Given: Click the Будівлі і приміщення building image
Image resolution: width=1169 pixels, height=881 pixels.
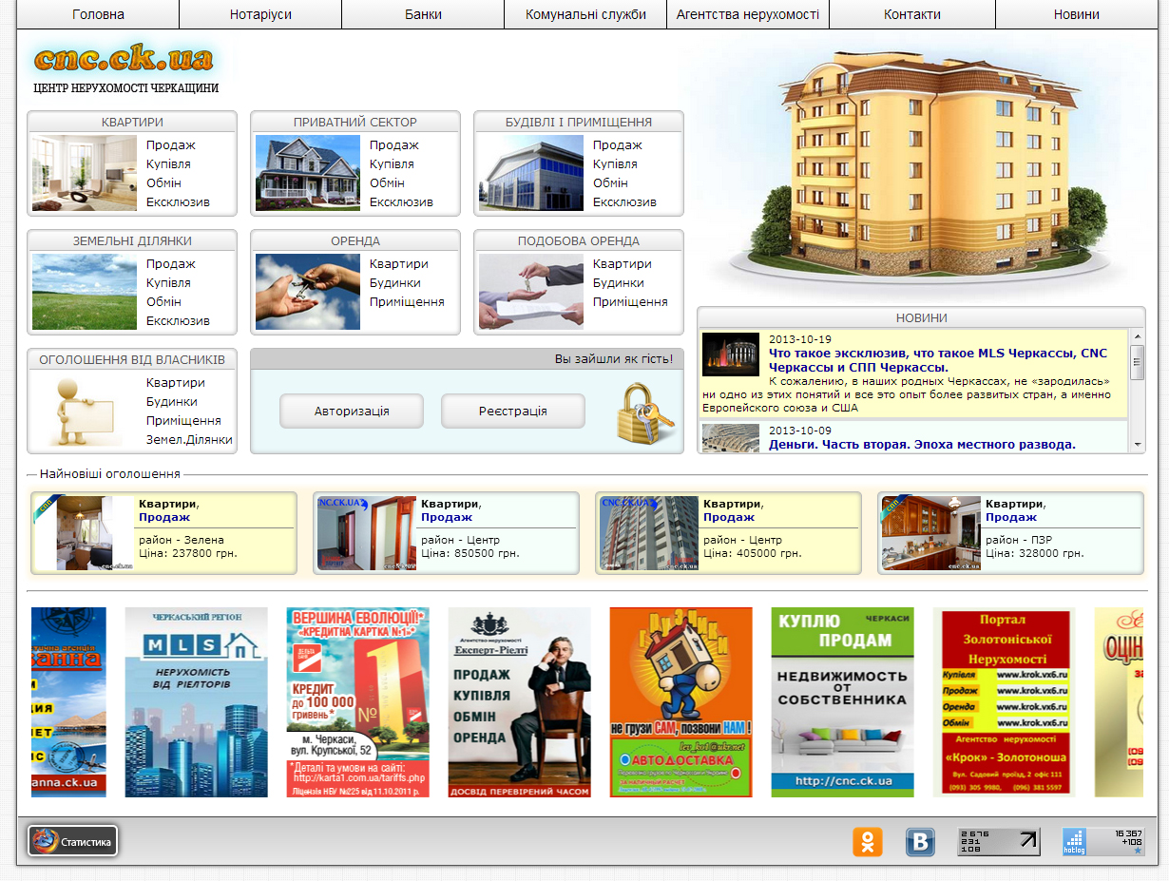Looking at the screenshot, I should (531, 173).
